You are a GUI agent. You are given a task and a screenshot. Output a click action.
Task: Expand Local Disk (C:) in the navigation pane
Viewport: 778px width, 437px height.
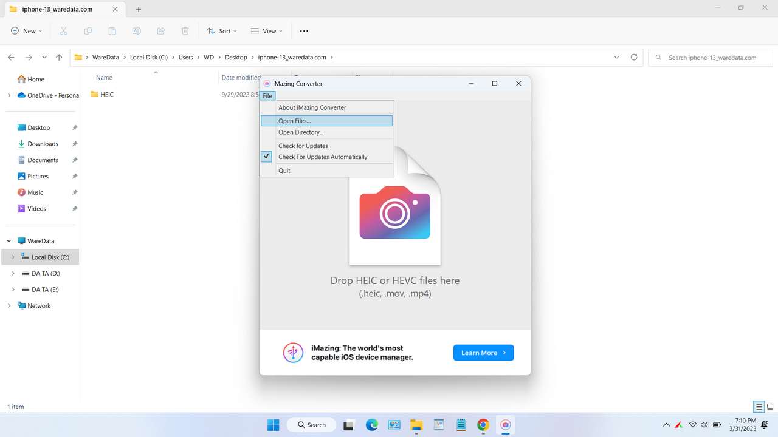13,257
